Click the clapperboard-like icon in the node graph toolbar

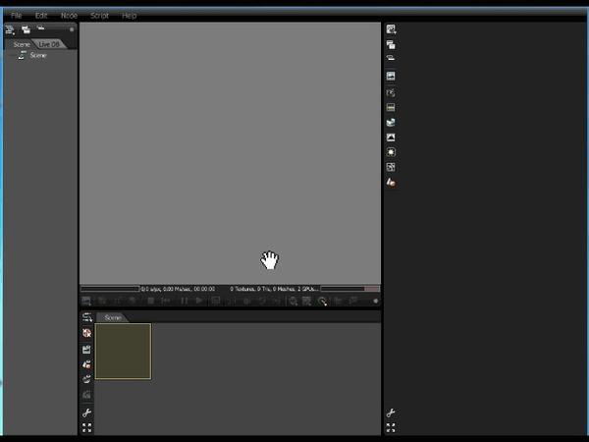[x=86, y=349]
